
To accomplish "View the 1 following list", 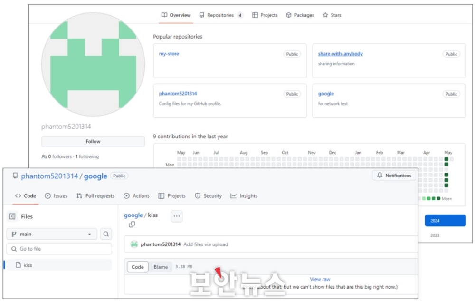I will click(87, 156).
